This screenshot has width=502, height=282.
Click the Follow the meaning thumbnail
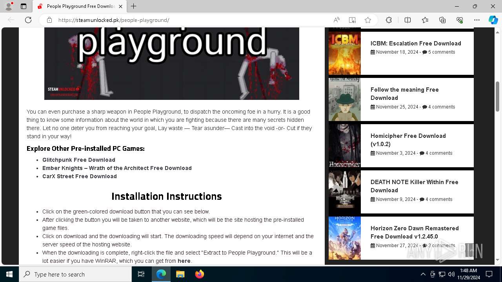point(345,99)
